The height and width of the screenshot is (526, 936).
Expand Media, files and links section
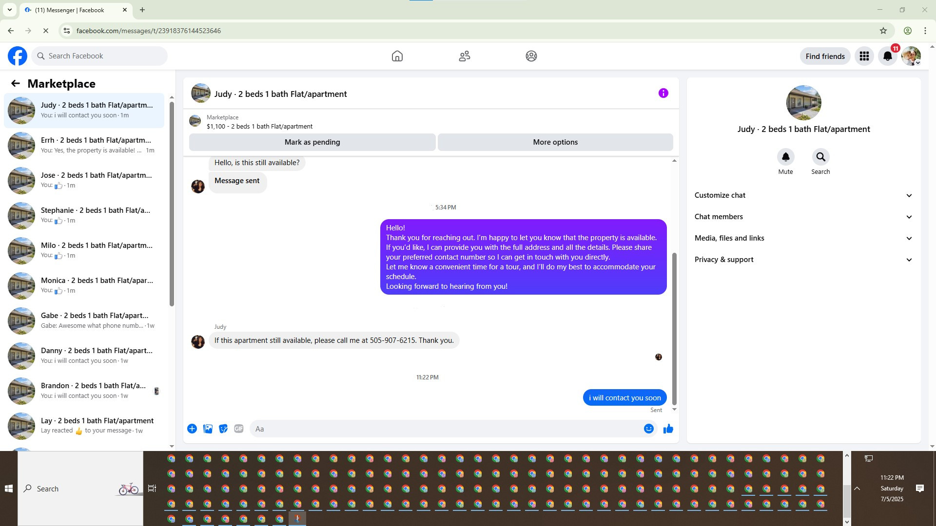tap(803, 238)
